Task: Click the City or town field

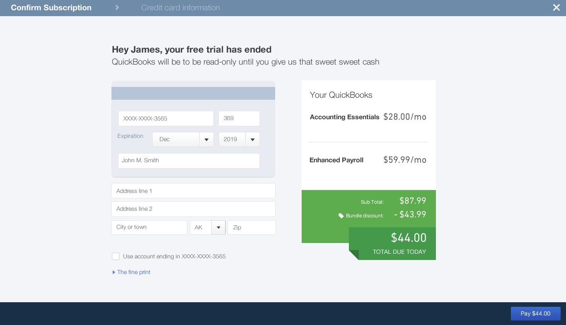Action: pos(149,227)
